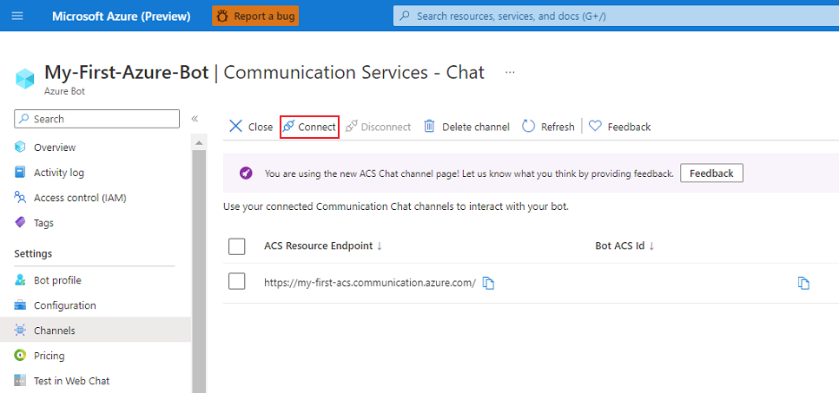Select Channels in the sidebar

[x=96, y=331]
